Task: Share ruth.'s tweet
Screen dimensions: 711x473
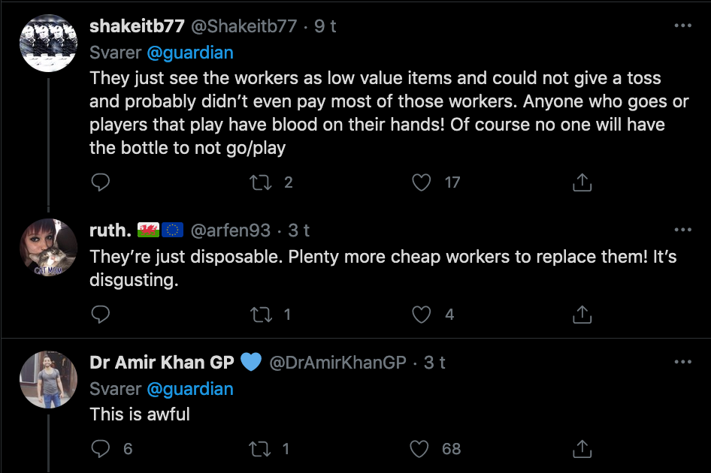Action: (582, 315)
